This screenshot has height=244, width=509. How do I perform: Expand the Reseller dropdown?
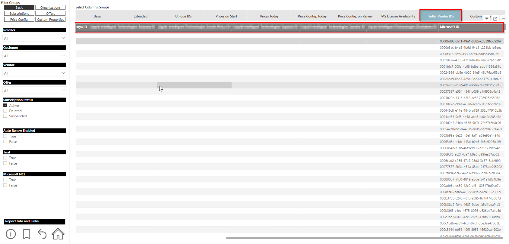(35, 38)
